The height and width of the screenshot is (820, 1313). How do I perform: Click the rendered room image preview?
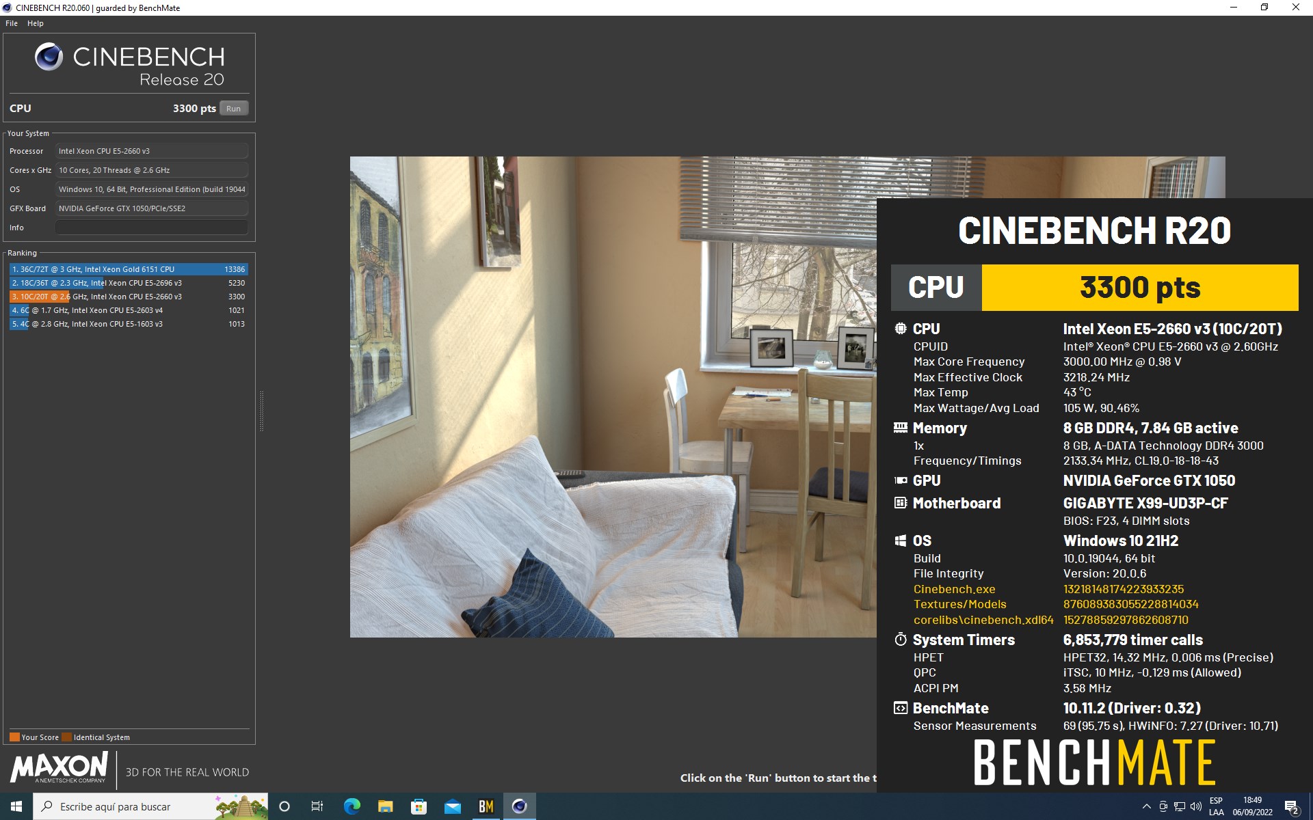tap(613, 397)
